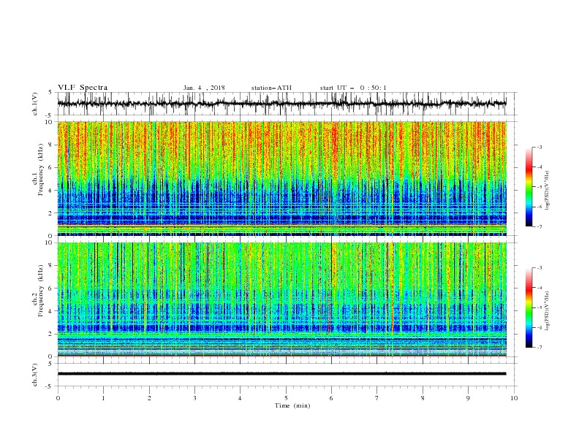The image size is (579, 447).
Task: Click the "10" tick label on the time axis
Action: 514,398
